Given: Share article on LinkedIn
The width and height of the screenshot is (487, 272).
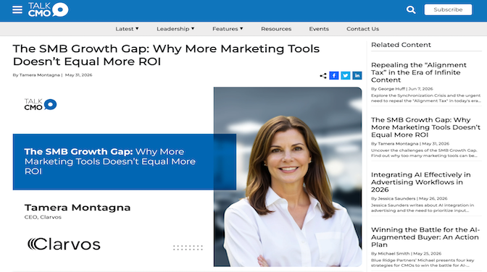Looking at the screenshot, I should tap(357, 76).
